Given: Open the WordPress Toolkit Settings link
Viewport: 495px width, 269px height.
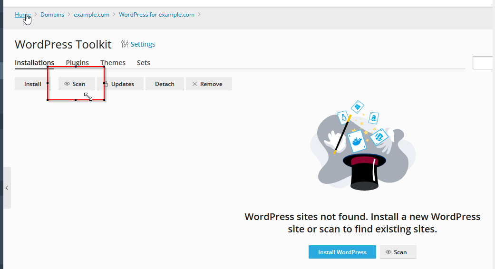Looking at the screenshot, I should click(x=143, y=44).
